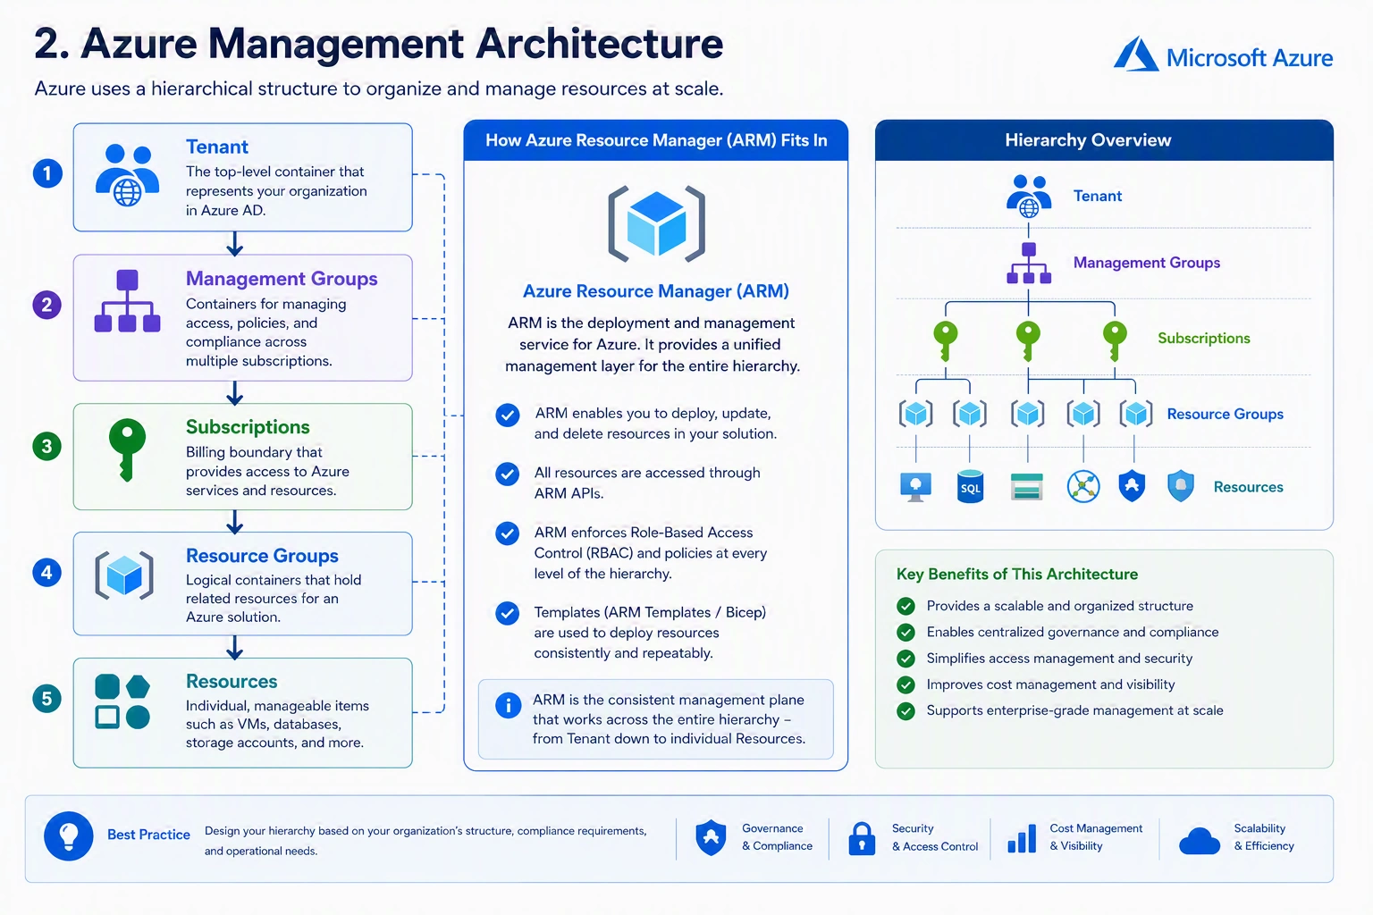Click the Best Practice lightbulb icon
This screenshot has height=915, width=1373.
click(x=69, y=836)
